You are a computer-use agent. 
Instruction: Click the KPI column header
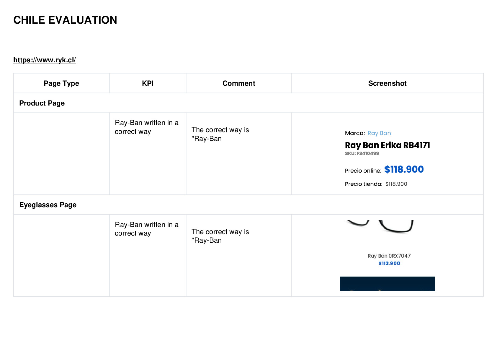point(148,83)
